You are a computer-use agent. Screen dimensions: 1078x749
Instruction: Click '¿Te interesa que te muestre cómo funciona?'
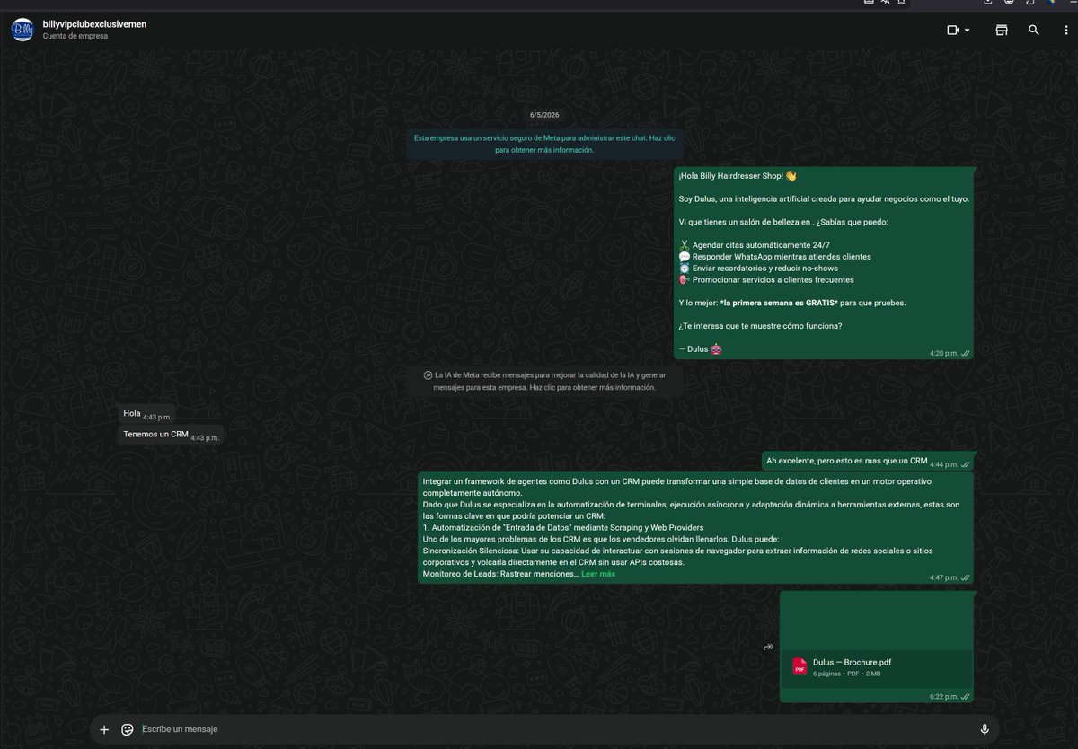pyautogui.click(x=760, y=326)
